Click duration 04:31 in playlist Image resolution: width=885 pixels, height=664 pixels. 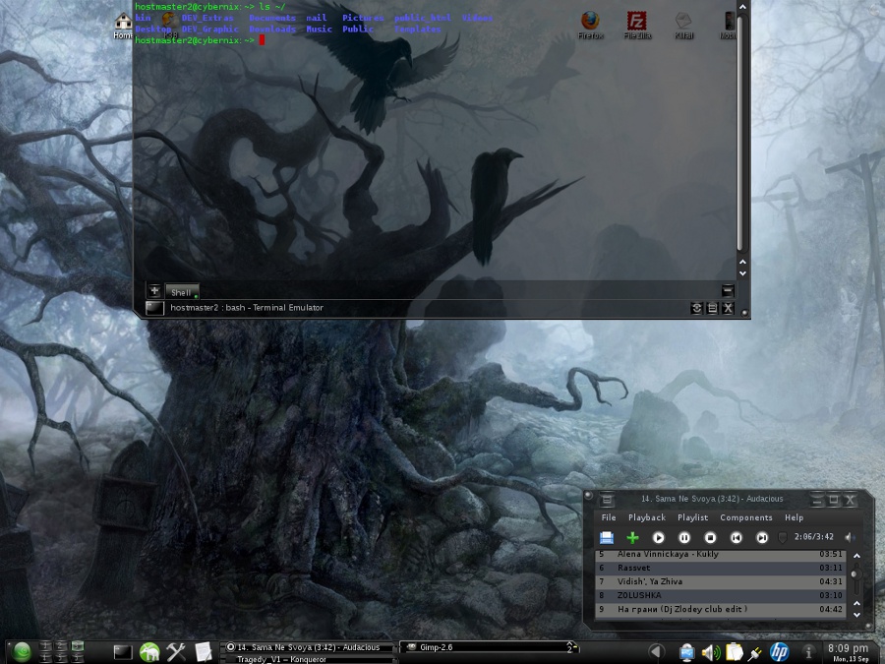point(830,581)
